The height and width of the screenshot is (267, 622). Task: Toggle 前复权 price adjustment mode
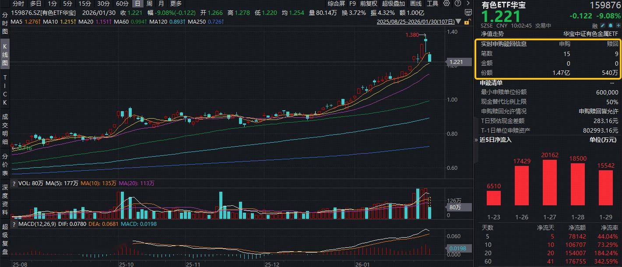[x=369, y=4]
